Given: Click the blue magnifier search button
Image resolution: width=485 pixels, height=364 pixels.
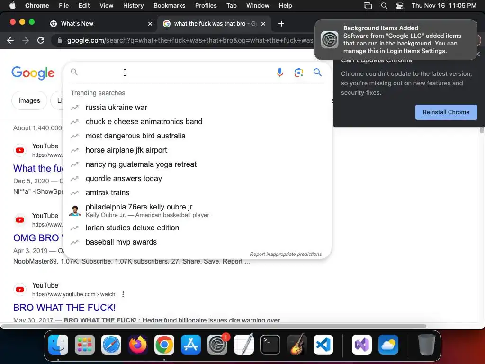Looking at the screenshot, I should [x=317, y=73].
